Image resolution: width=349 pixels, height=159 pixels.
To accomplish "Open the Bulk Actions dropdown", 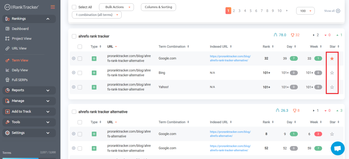I will (x=117, y=7).
